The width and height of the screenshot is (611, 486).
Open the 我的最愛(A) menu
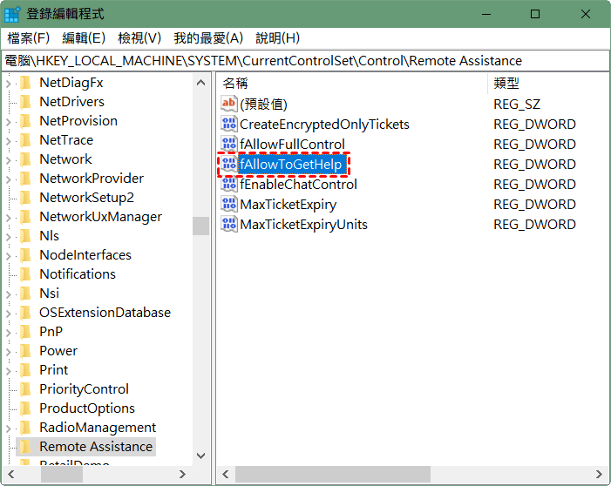pyautogui.click(x=208, y=38)
